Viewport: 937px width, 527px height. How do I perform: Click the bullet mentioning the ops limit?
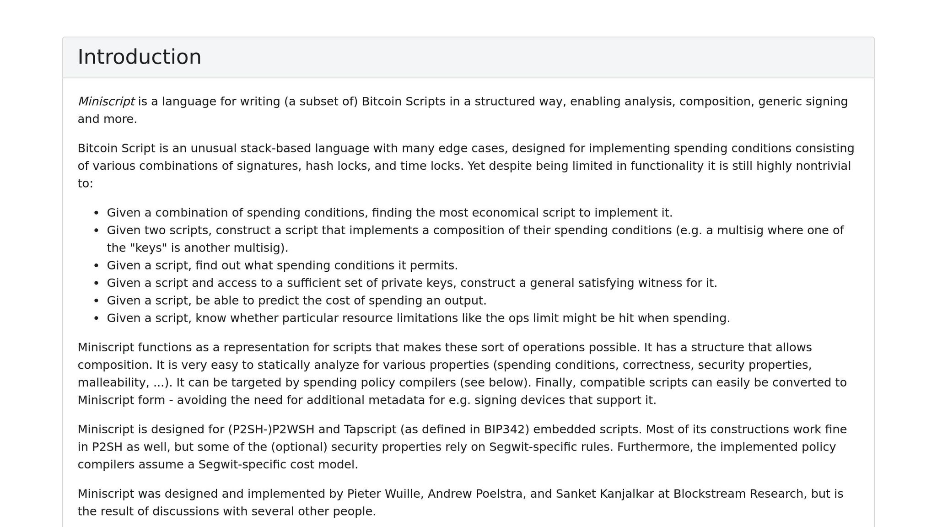click(x=418, y=318)
